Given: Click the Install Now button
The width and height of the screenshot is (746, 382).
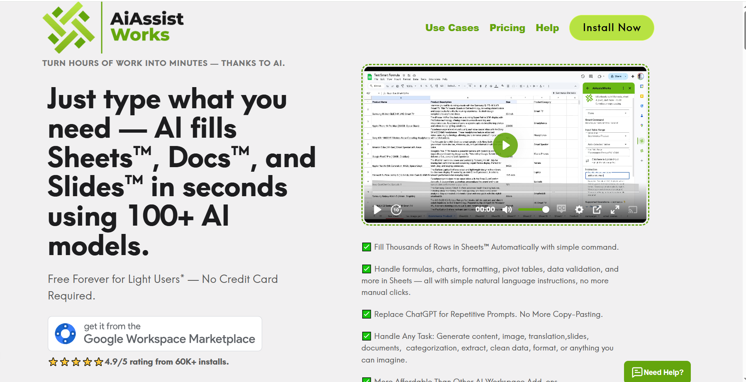Looking at the screenshot, I should coord(611,28).
